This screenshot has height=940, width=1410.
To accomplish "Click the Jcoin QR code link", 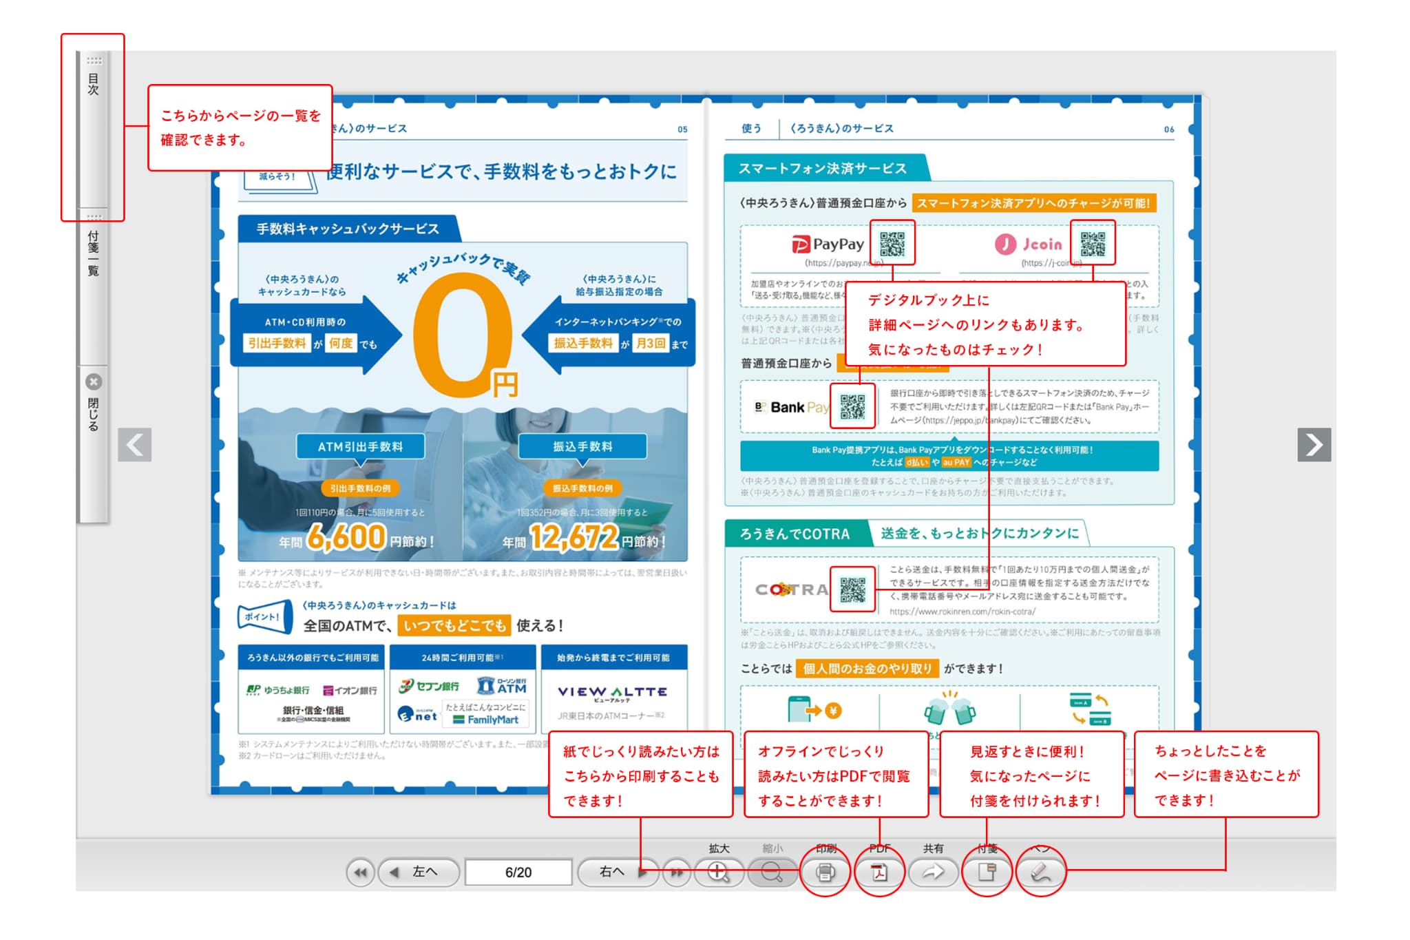I will pyautogui.click(x=1093, y=243).
